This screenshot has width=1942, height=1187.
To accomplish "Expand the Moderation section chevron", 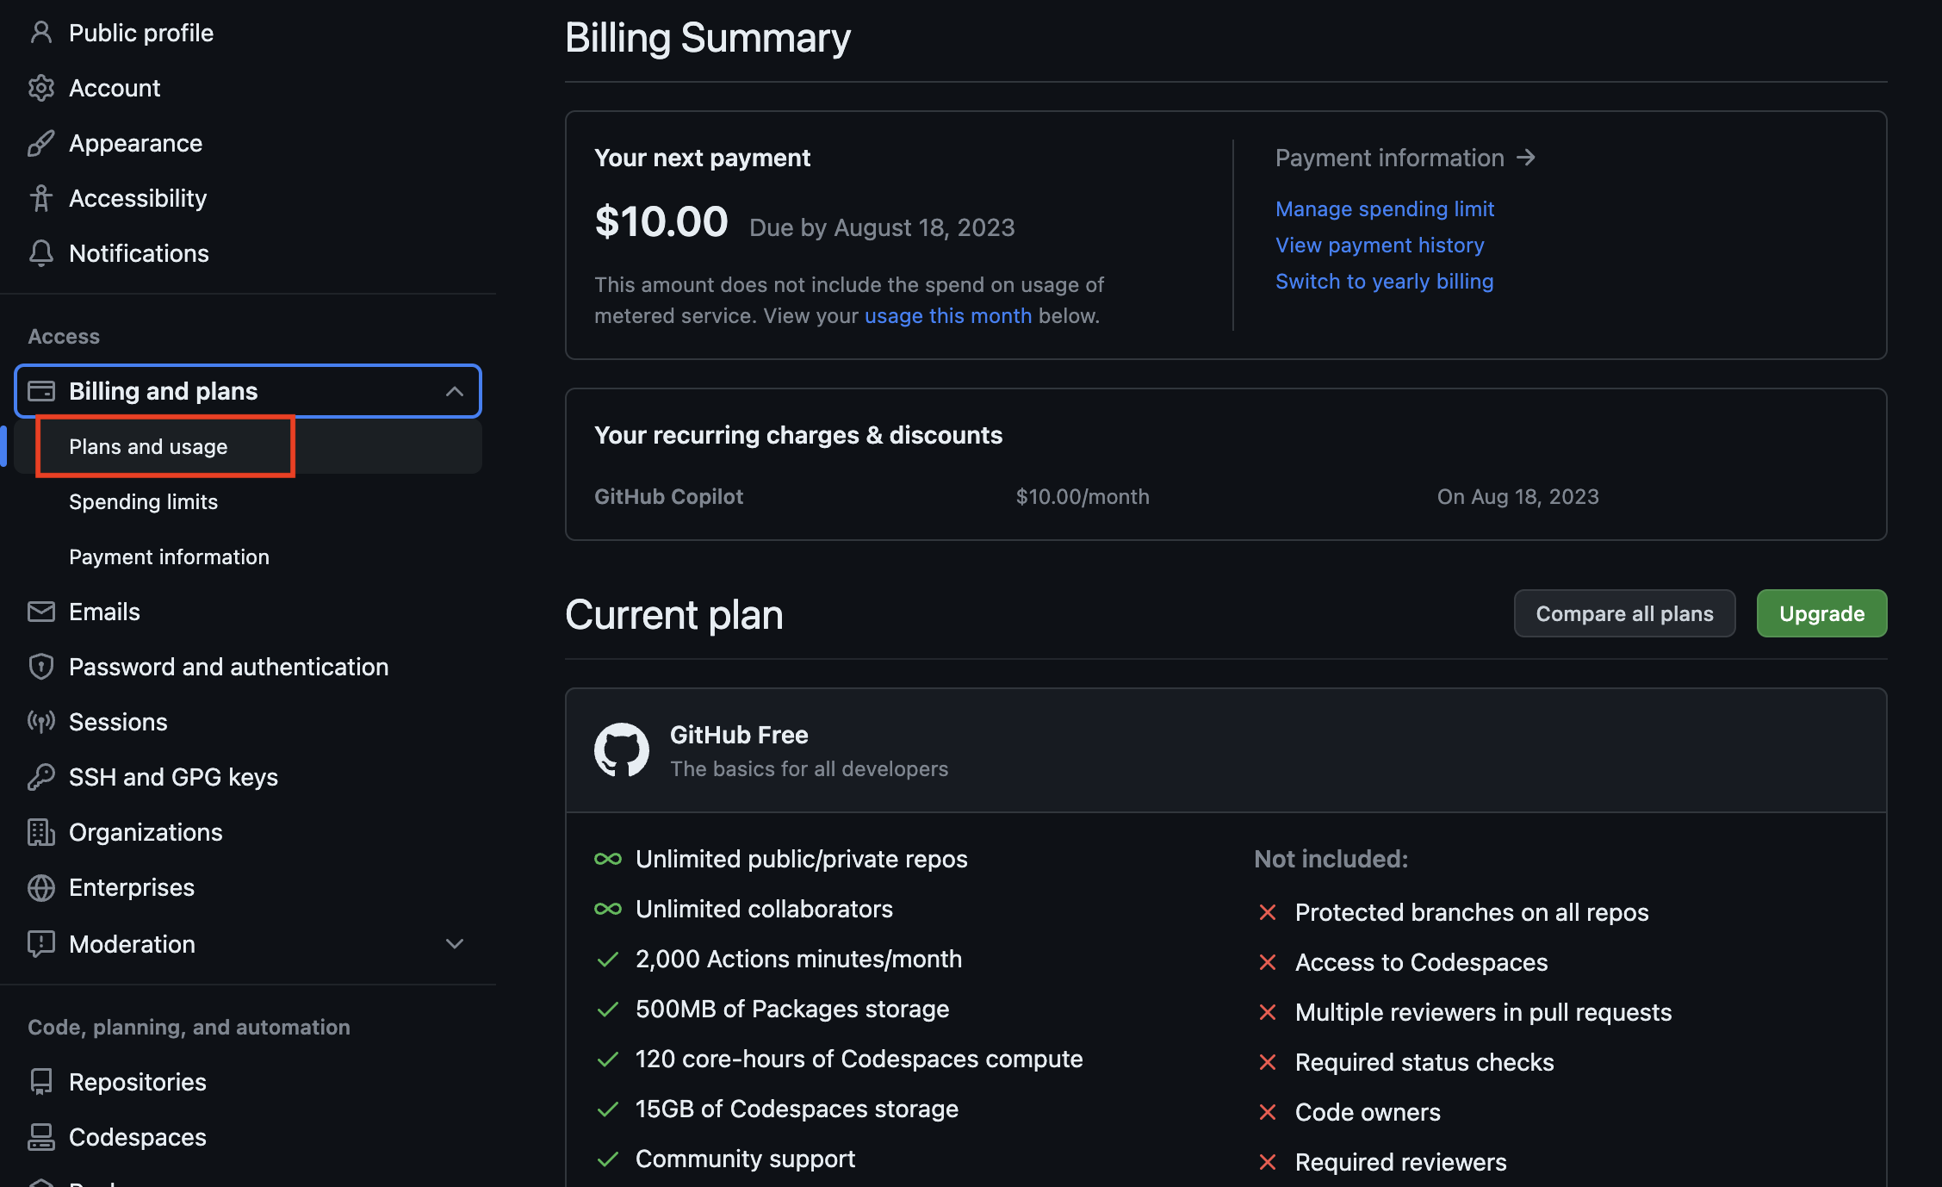I will [x=455, y=944].
